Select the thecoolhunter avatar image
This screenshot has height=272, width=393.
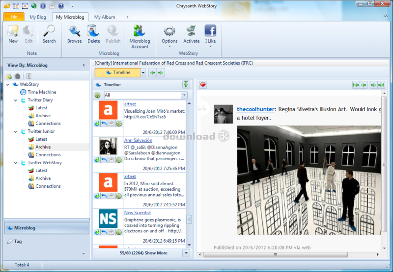224,114
